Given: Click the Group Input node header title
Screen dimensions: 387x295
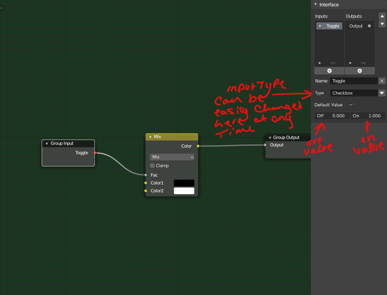Looking at the screenshot, I should coord(62,143).
